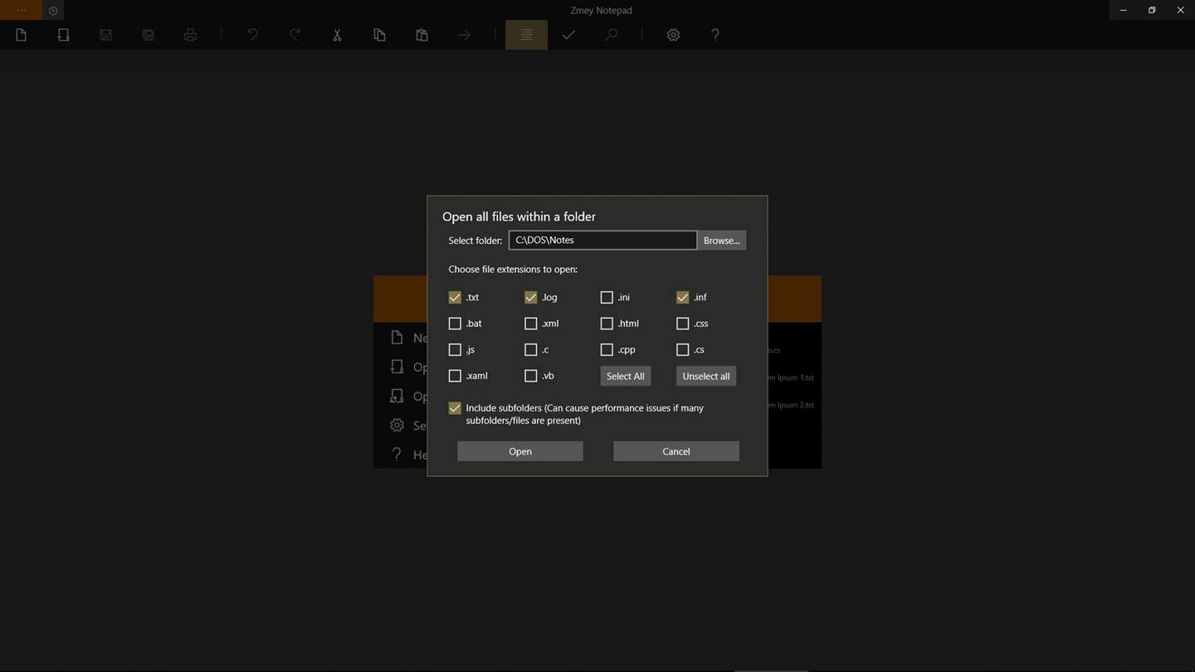This screenshot has width=1195, height=672.
Task: Click the Paste clipboard icon
Action: point(422,35)
